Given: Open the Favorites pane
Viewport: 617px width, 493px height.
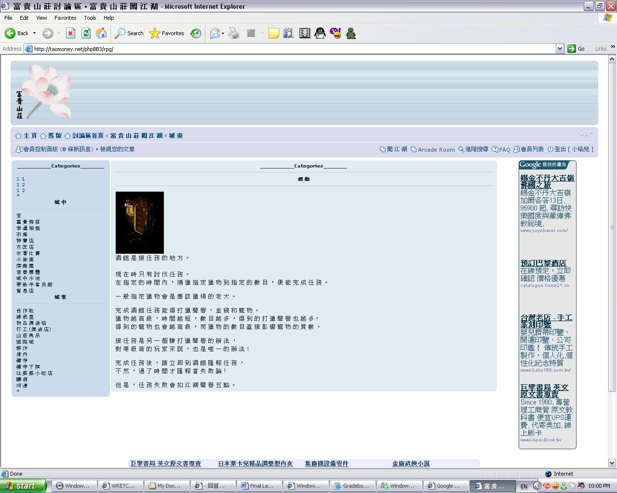Looking at the screenshot, I should (x=167, y=33).
